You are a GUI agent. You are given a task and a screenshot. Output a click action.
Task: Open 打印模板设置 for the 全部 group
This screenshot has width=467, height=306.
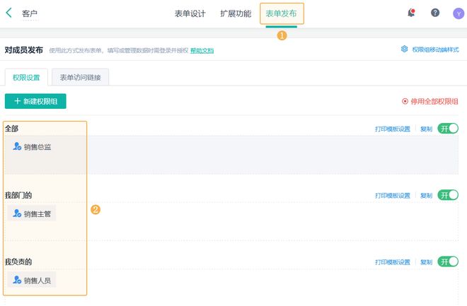coord(393,129)
